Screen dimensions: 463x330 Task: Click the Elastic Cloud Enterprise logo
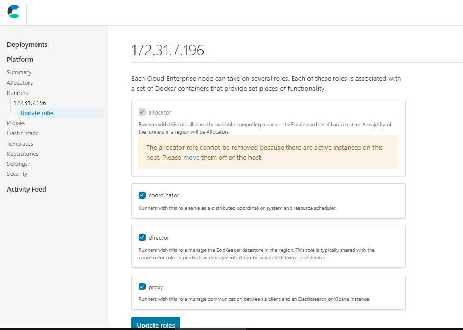tap(13, 12)
